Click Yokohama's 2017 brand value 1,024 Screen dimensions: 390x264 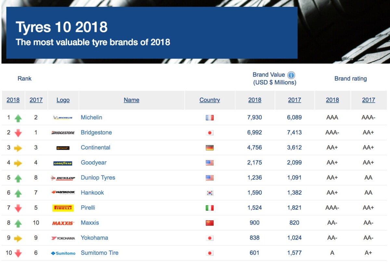294,238
